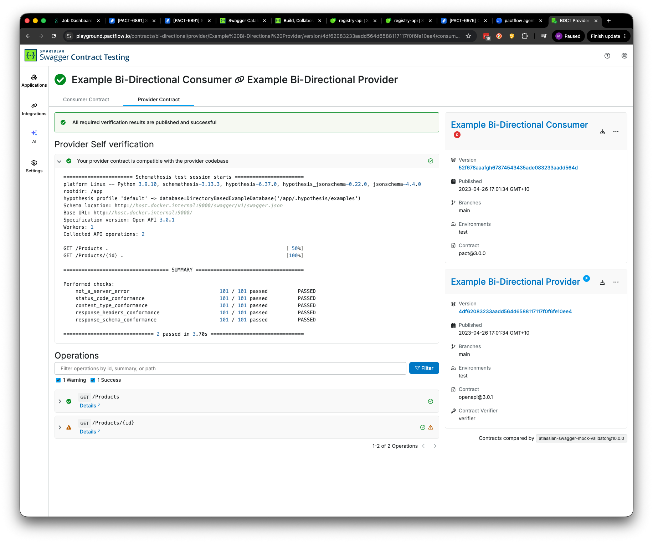Switch to the pactflow agent browser tab

pyautogui.click(x=519, y=21)
